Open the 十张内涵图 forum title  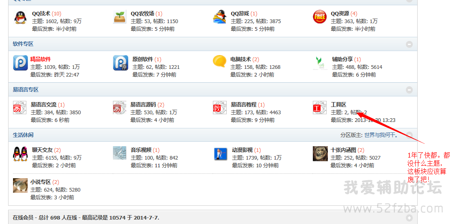pos(343,150)
